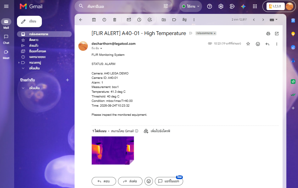Add emoji reaction next to star
Image resolution: width=298 pixels, height=188 pixels.
tap(258, 44)
